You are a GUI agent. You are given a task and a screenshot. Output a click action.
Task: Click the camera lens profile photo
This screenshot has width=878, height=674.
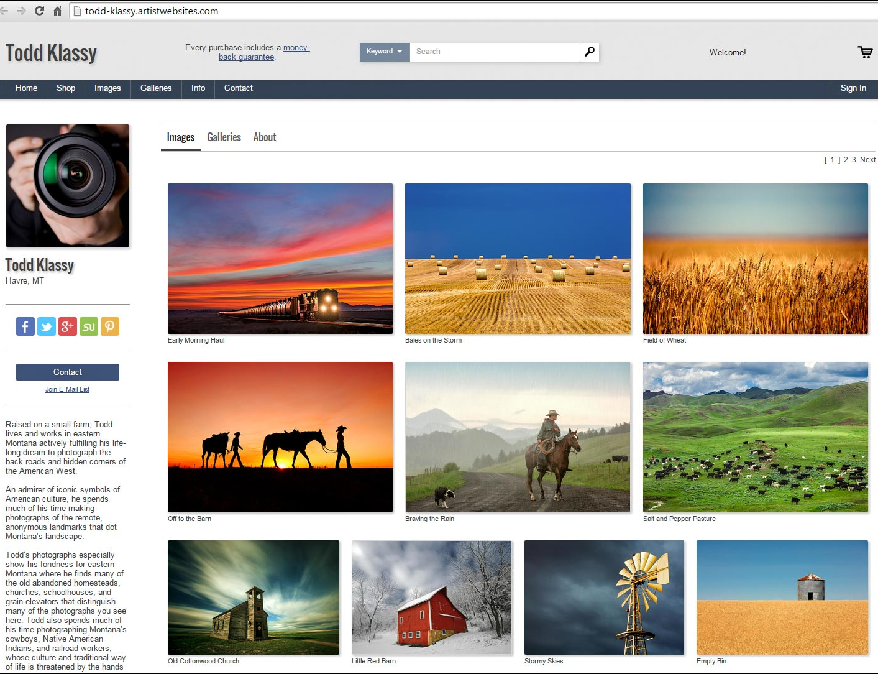click(x=68, y=186)
